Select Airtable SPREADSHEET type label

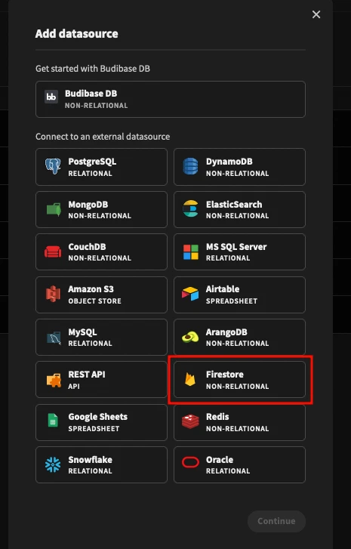[x=231, y=301]
